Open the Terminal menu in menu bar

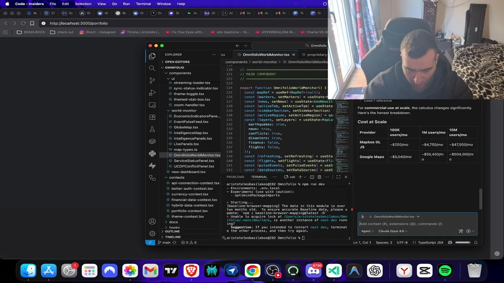coord(143,4)
